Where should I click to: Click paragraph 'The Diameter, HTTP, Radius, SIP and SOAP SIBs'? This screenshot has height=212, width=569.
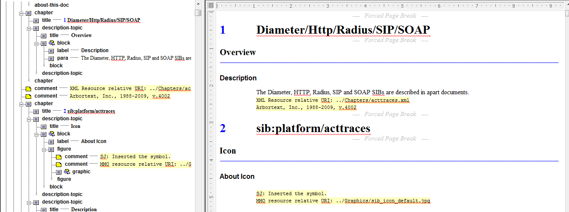pyautogui.click(x=362, y=92)
